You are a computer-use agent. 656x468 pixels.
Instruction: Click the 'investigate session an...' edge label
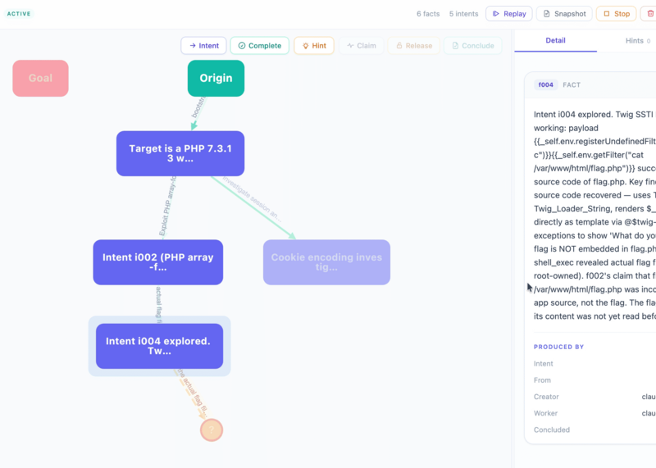tap(252, 198)
